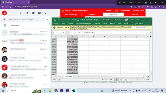Click the 100% zoom level

click(148, 80)
